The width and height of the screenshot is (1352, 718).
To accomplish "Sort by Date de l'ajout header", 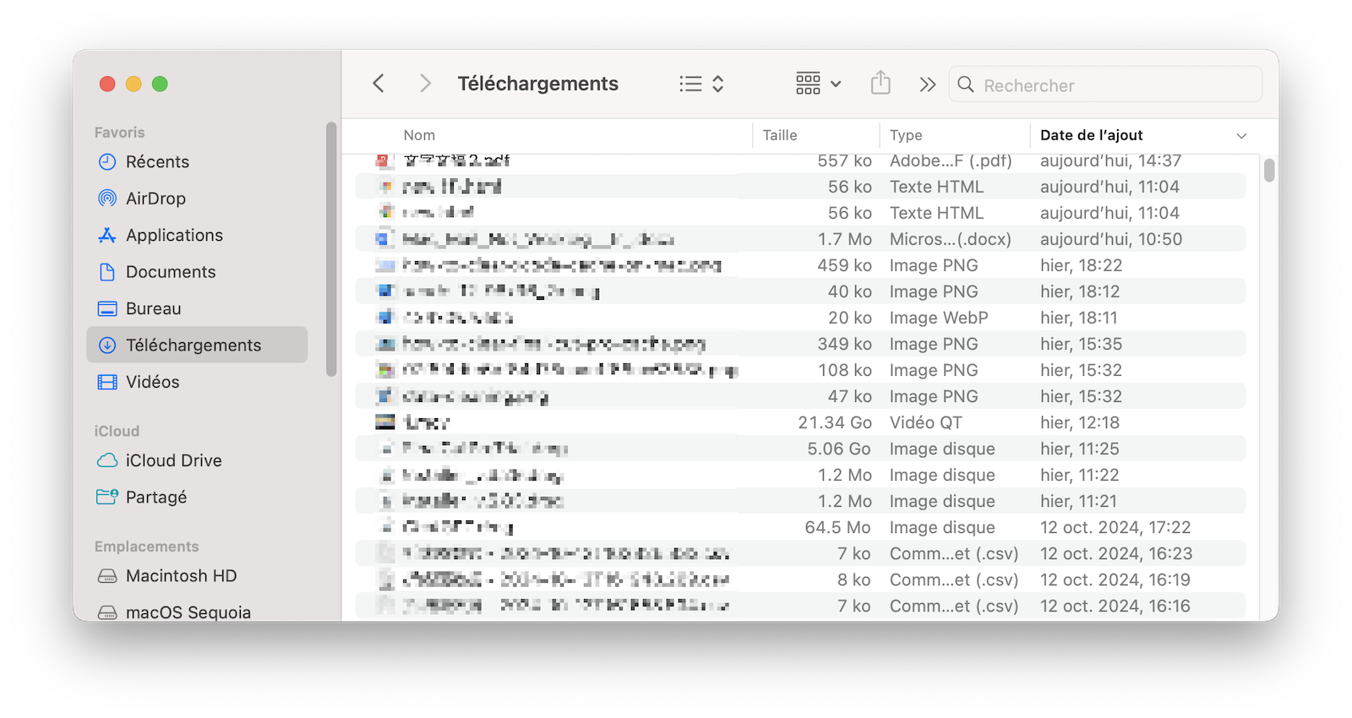I will click(1092, 135).
